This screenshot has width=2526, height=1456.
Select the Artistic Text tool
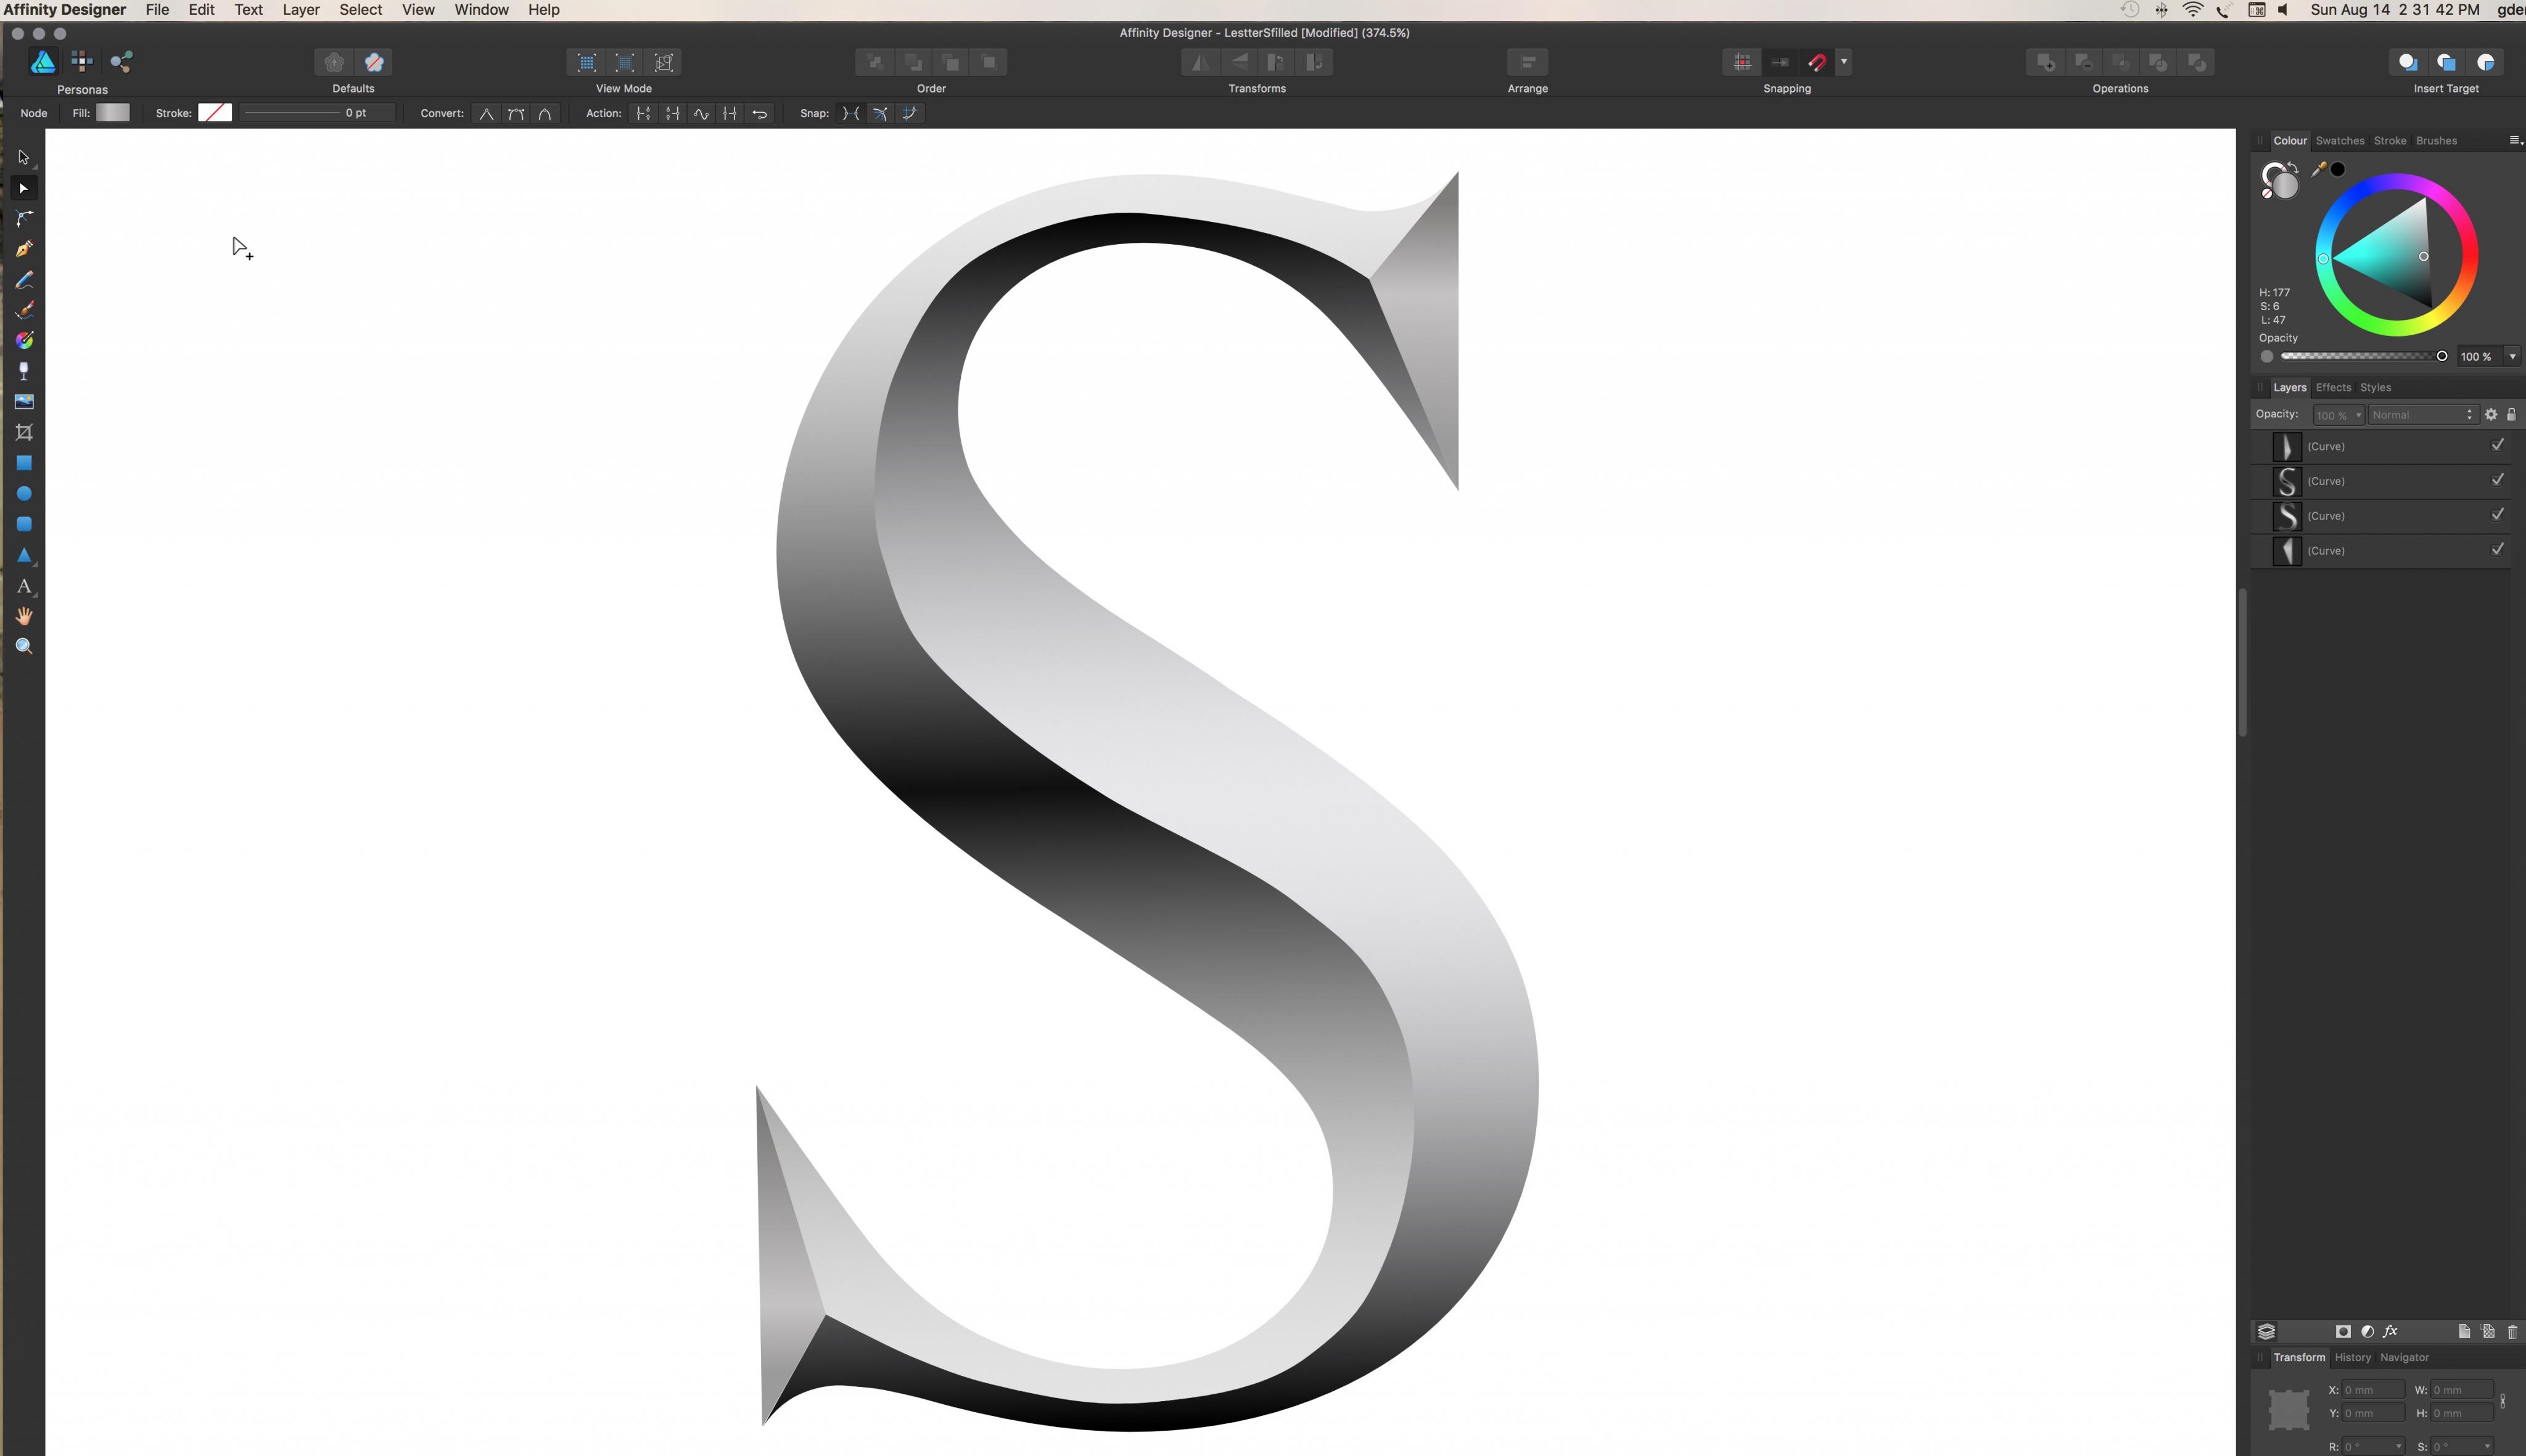(24, 586)
